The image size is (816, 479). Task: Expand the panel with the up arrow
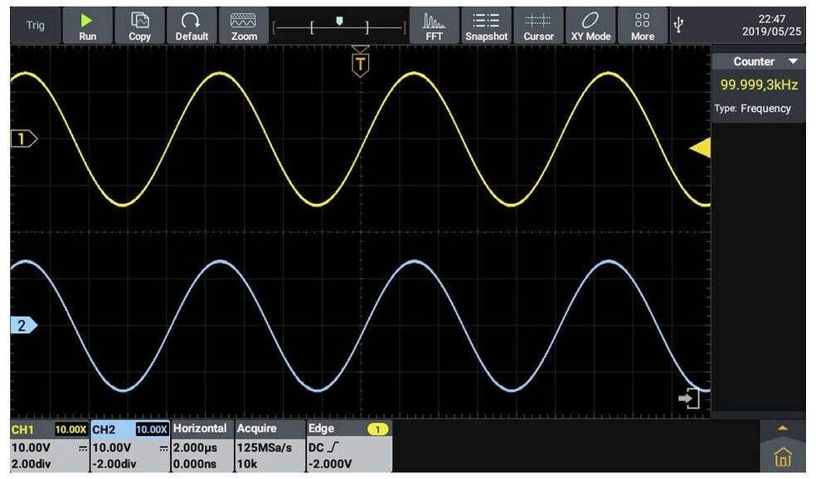click(782, 428)
